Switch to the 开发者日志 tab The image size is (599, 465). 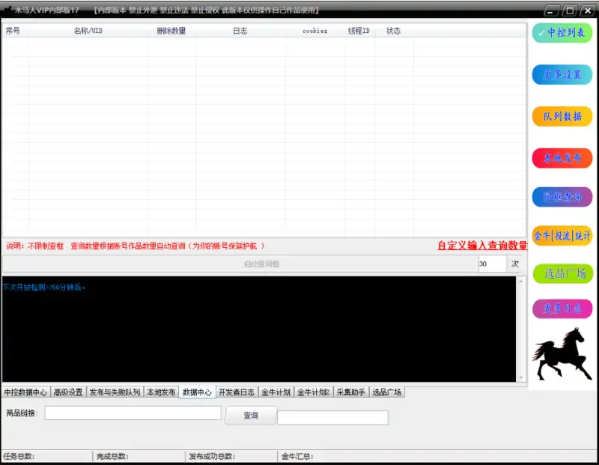click(237, 392)
